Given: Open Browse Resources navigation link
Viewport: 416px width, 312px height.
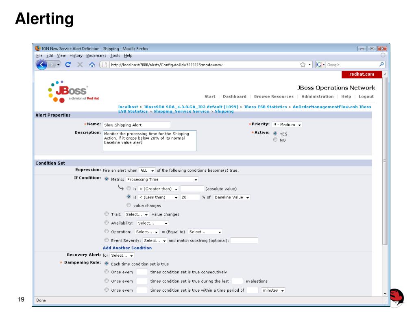Looking at the screenshot, I should point(274,96).
